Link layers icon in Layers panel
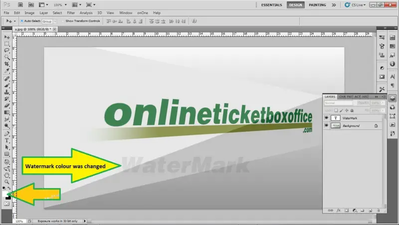Image resolution: width=399 pixels, height=225 pixels. [330, 210]
